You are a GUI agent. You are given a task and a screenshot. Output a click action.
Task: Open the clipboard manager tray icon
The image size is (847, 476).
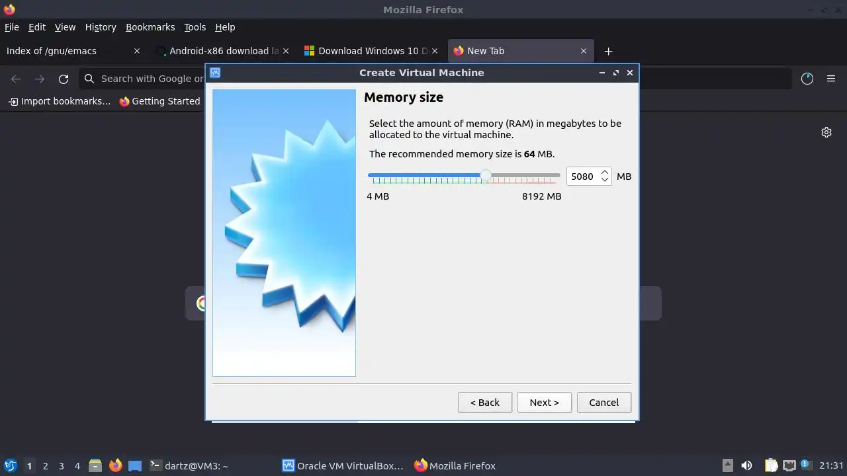(771, 465)
